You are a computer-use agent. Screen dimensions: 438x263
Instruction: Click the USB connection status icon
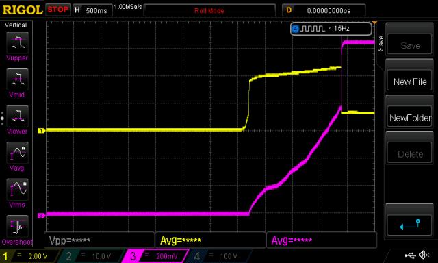[x=411, y=255]
